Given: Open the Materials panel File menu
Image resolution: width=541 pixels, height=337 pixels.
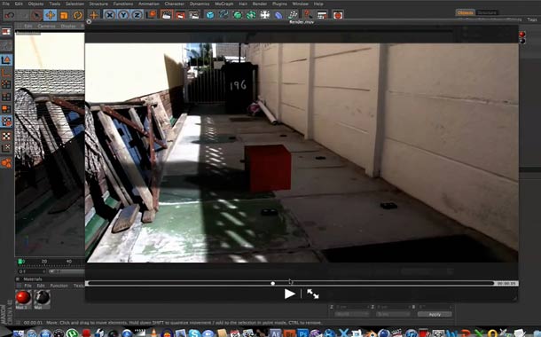Looking at the screenshot, I should point(28,286).
